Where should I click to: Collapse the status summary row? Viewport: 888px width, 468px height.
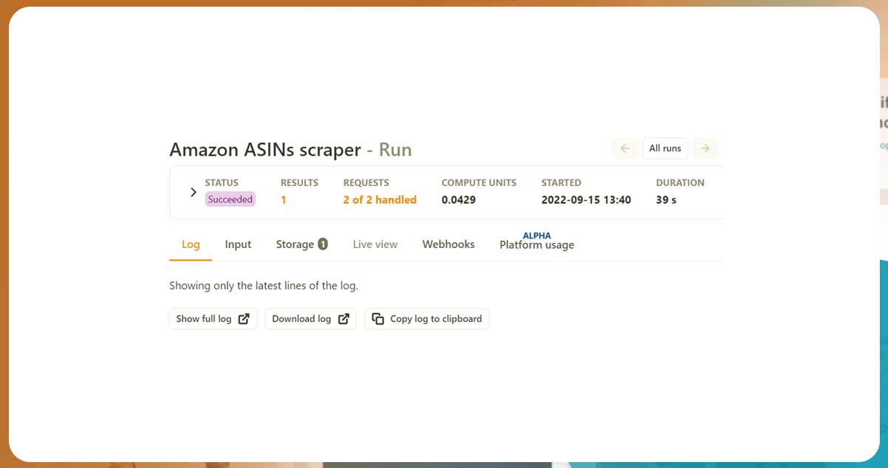pyautogui.click(x=193, y=192)
